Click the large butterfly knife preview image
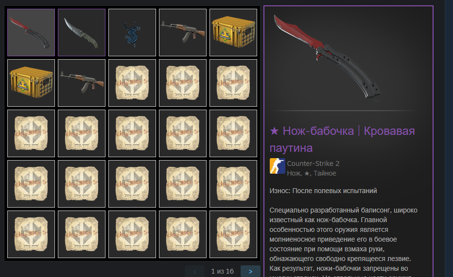Viewport: 453px width, 277px height. (x=328, y=58)
